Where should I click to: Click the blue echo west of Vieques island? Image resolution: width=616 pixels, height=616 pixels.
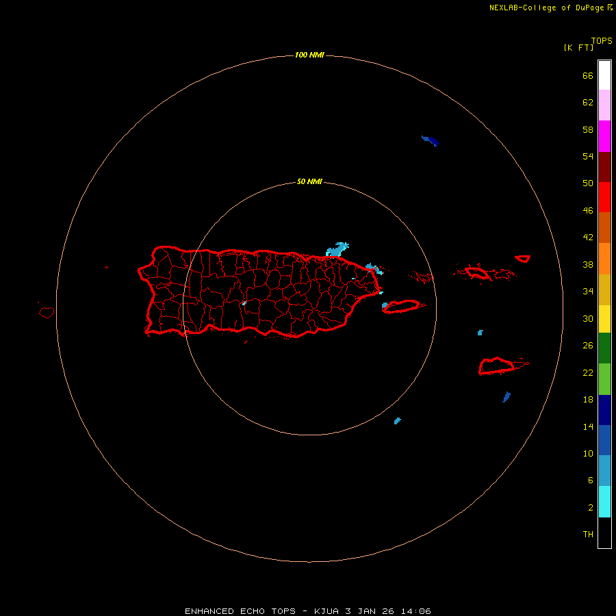(385, 305)
